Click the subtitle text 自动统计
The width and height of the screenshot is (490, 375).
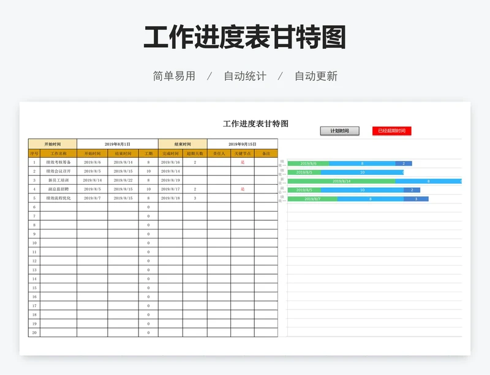(245, 76)
